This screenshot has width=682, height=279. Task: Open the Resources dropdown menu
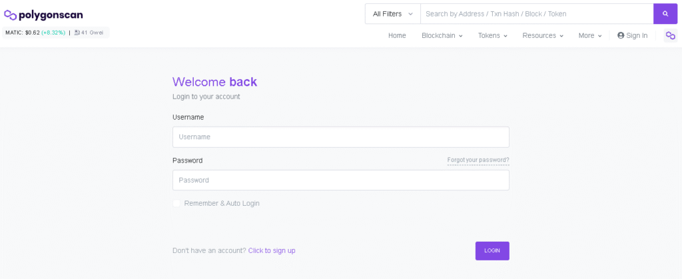coord(542,36)
